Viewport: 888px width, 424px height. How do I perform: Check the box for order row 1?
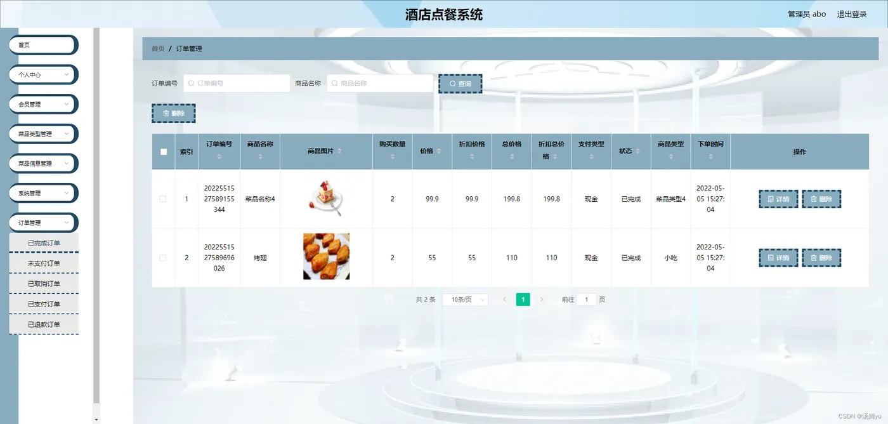tap(163, 199)
